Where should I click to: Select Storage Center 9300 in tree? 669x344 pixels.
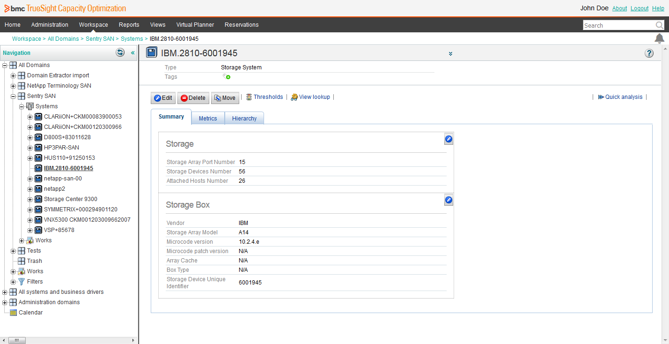71,199
